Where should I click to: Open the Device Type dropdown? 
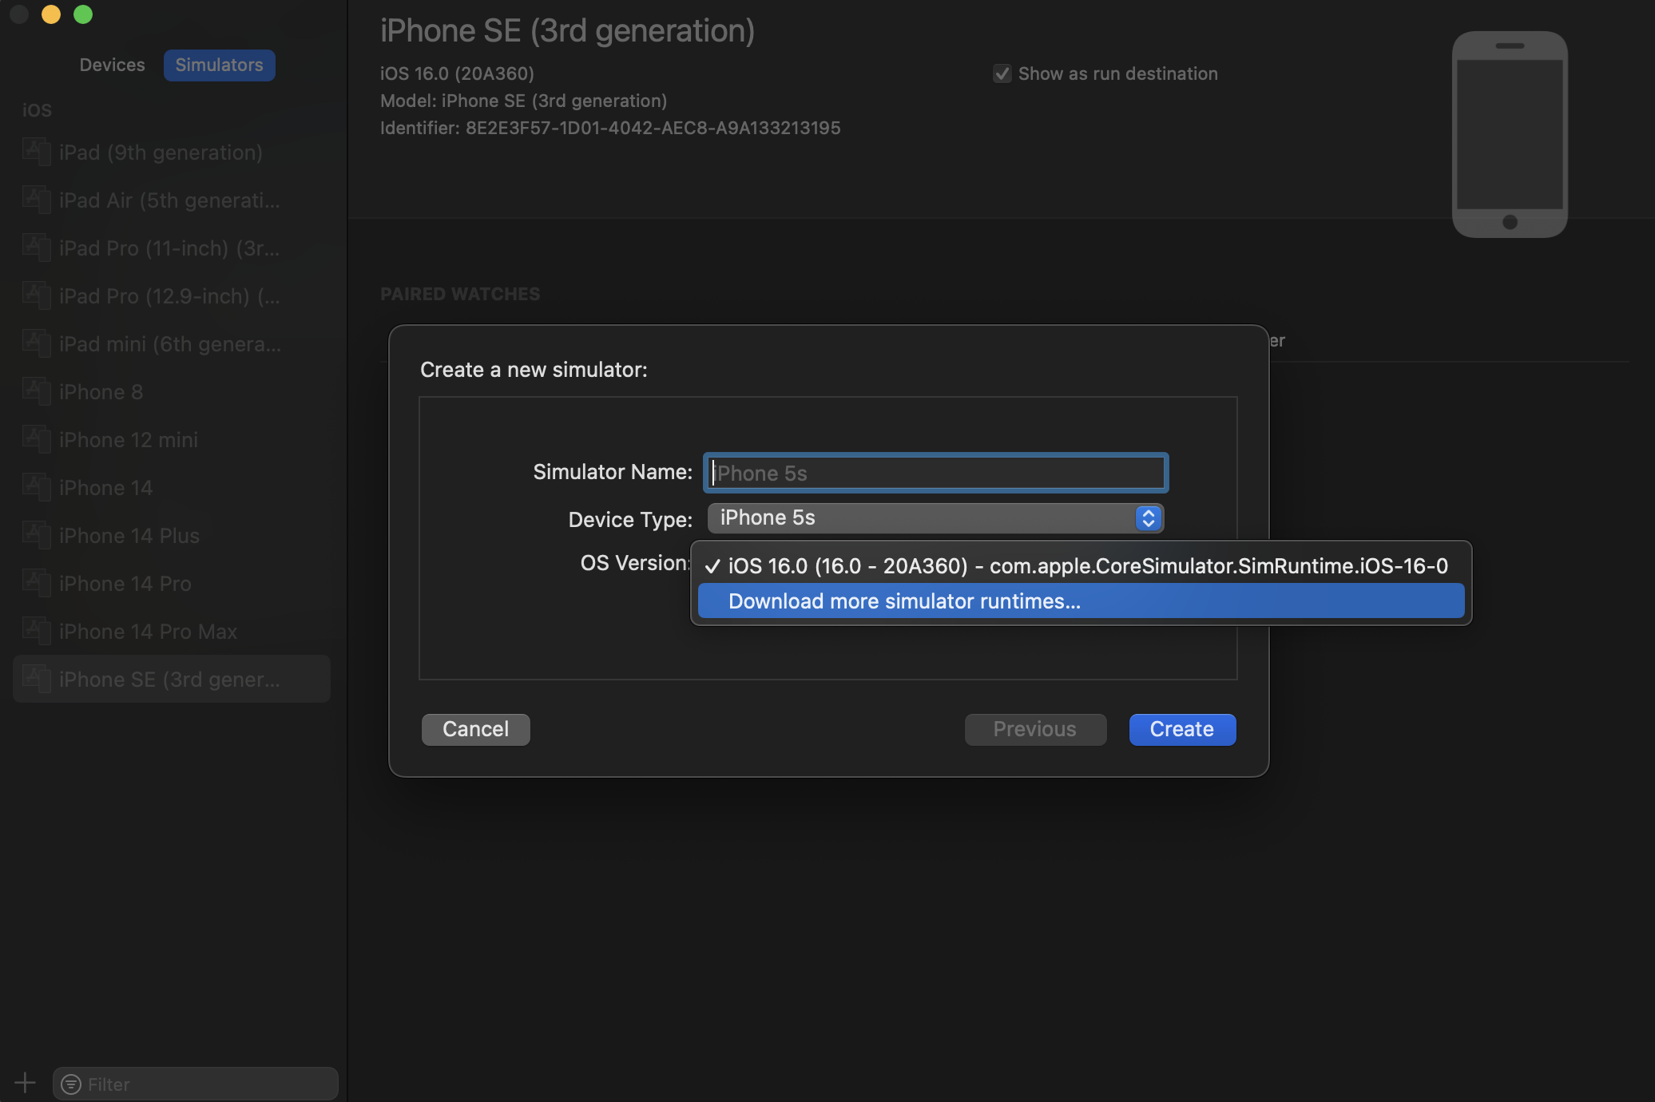click(935, 517)
